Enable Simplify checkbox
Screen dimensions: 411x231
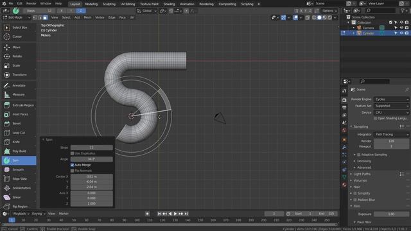[x=355, y=193]
